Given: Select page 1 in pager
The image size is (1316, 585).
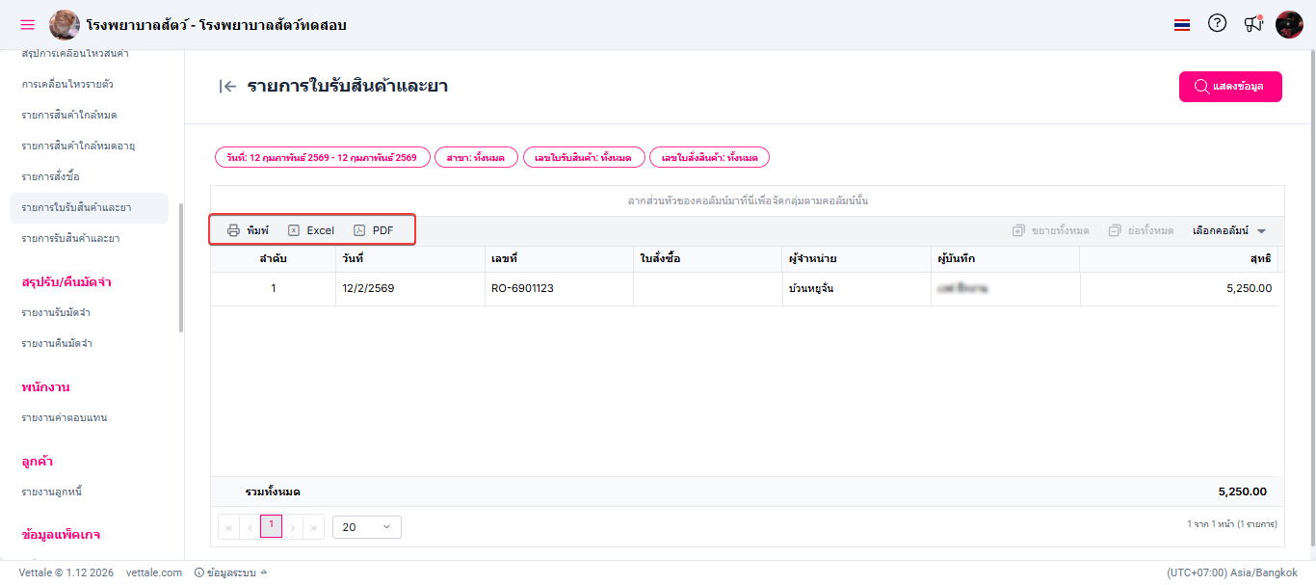Looking at the screenshot, I should (x=272, y=526).
